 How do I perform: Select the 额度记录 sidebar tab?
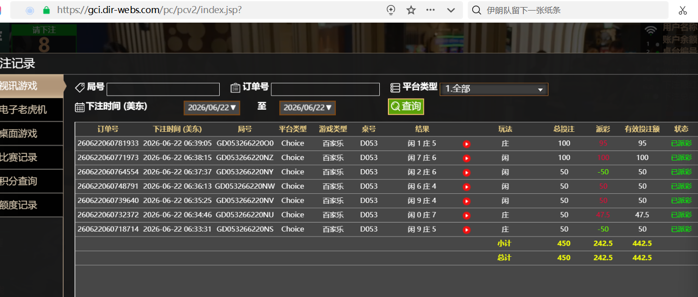coord(31,205)
